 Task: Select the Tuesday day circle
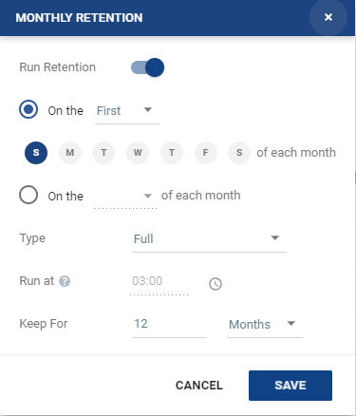point(103,153)
